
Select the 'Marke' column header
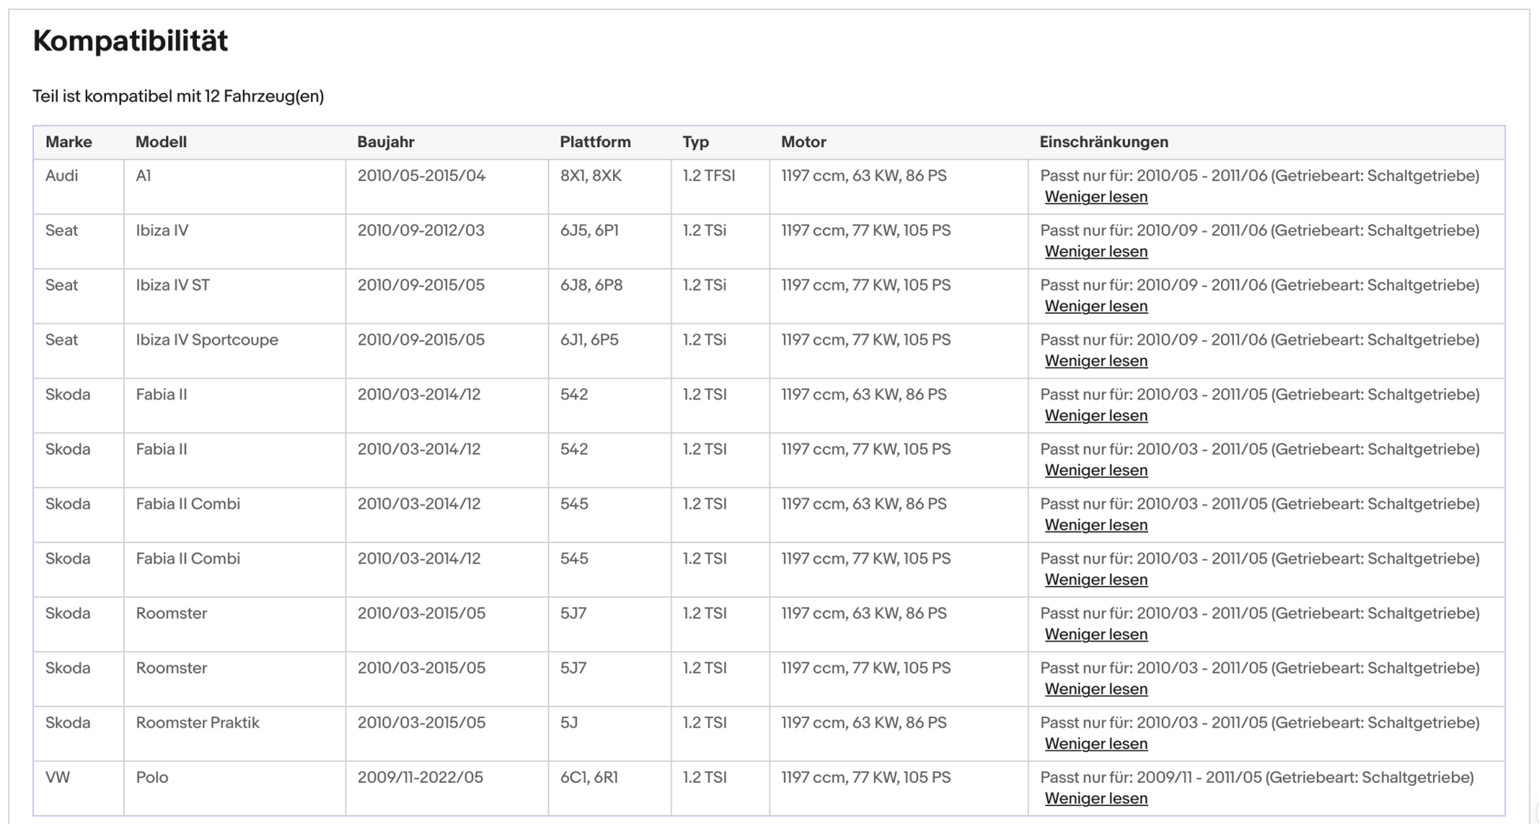[x=69, y=142]
